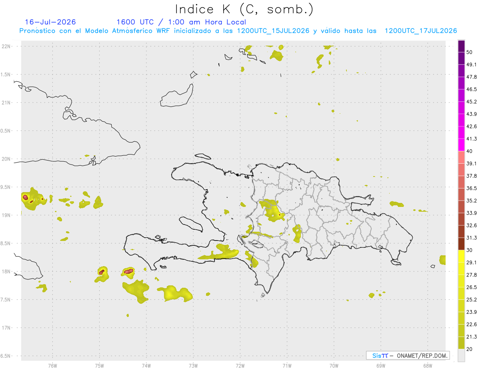Click the legend value '27.8'
Image resolution: width=480 pixels, height=371 pixels.
click(472, 275)
